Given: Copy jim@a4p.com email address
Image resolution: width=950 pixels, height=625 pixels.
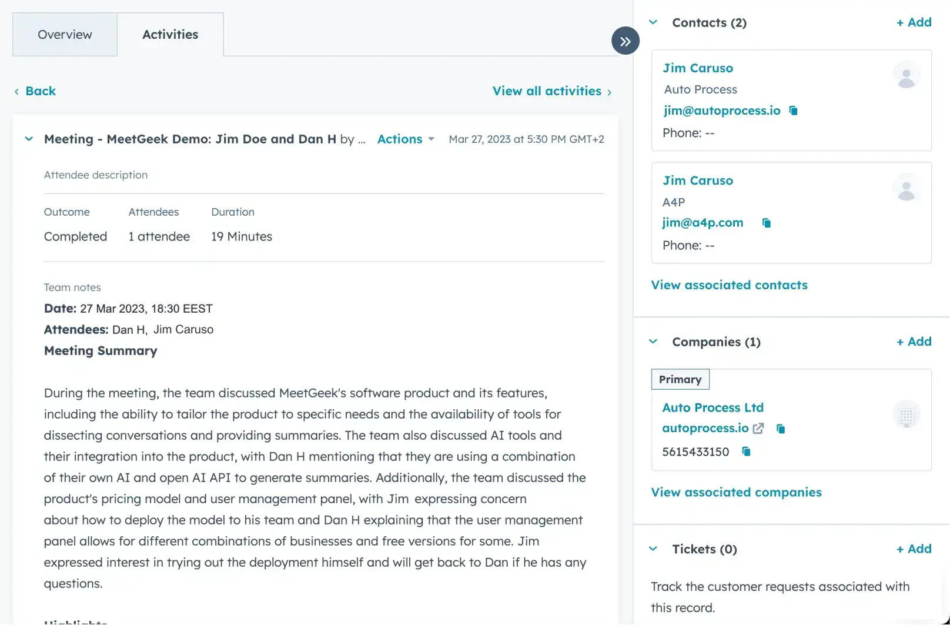Looking at the screenshot, I should click(766, 223).
